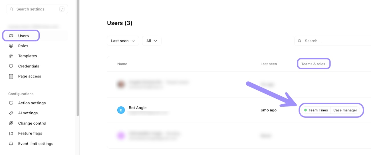
Task: Open the Roles settings page
Action: pos(23,46)
